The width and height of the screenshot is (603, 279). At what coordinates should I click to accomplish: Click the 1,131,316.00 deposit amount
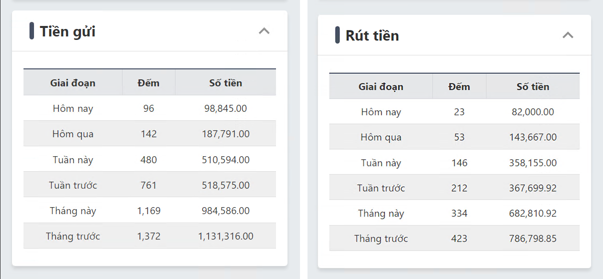pos(225,236)
